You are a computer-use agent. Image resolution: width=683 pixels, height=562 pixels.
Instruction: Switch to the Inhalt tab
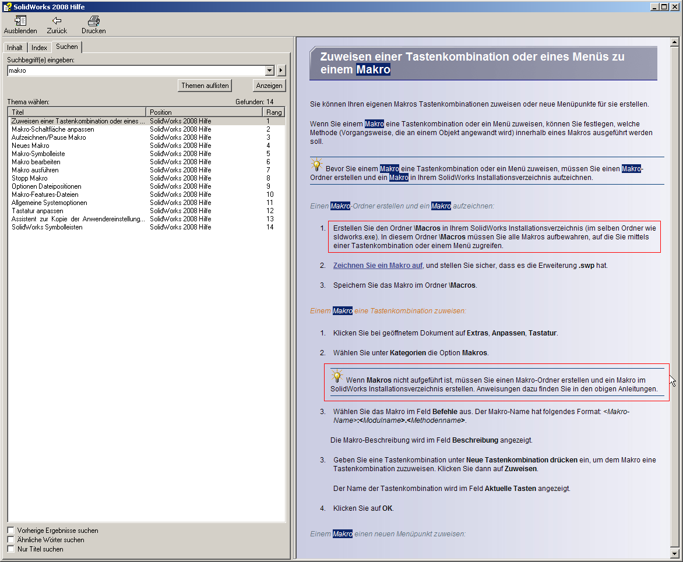15,48
